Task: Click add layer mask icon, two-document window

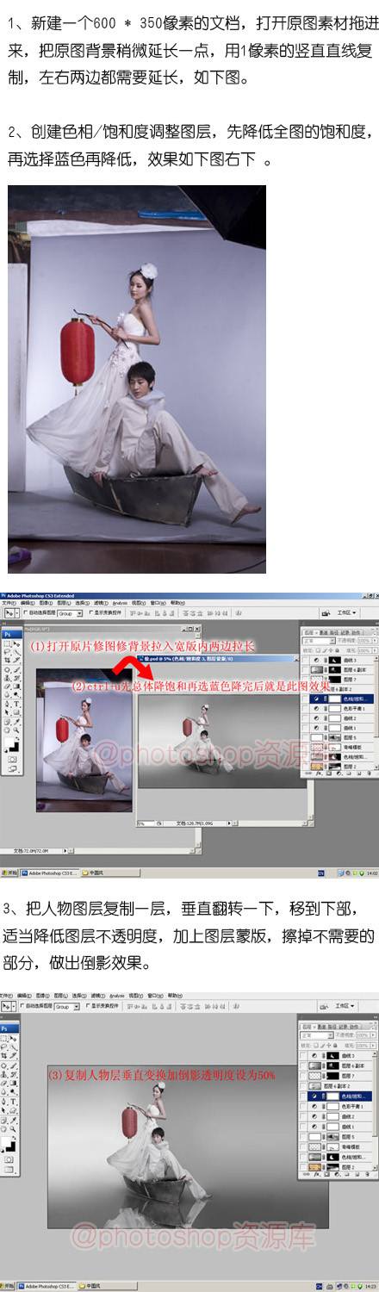Action: [328, 773]
